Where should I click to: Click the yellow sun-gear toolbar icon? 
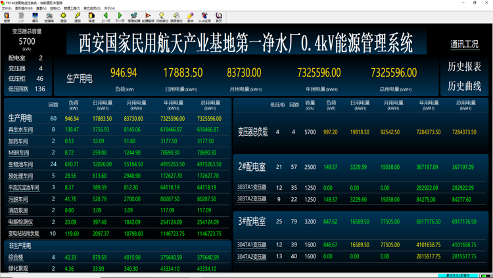(x=63, y=17)
